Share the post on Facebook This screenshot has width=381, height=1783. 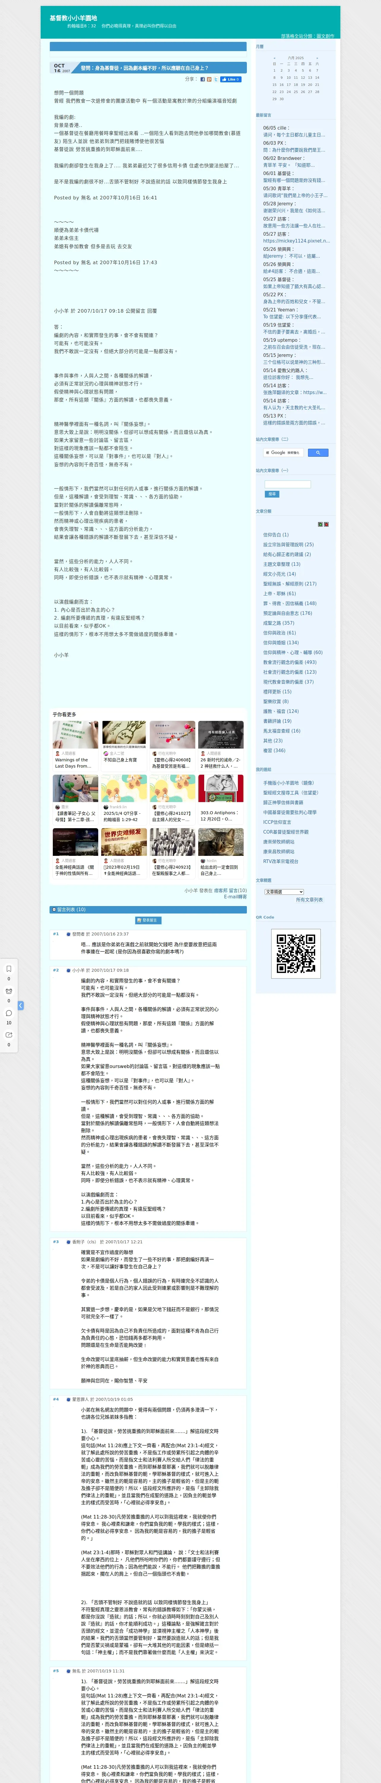pyautogui.click(x=203, y=80)
